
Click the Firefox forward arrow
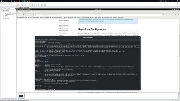pos(21,15)
